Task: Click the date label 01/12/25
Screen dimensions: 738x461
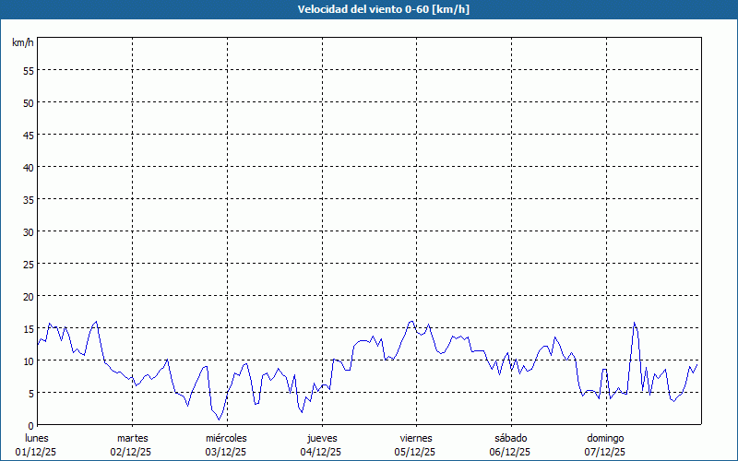Action: (x=37, y=452)
